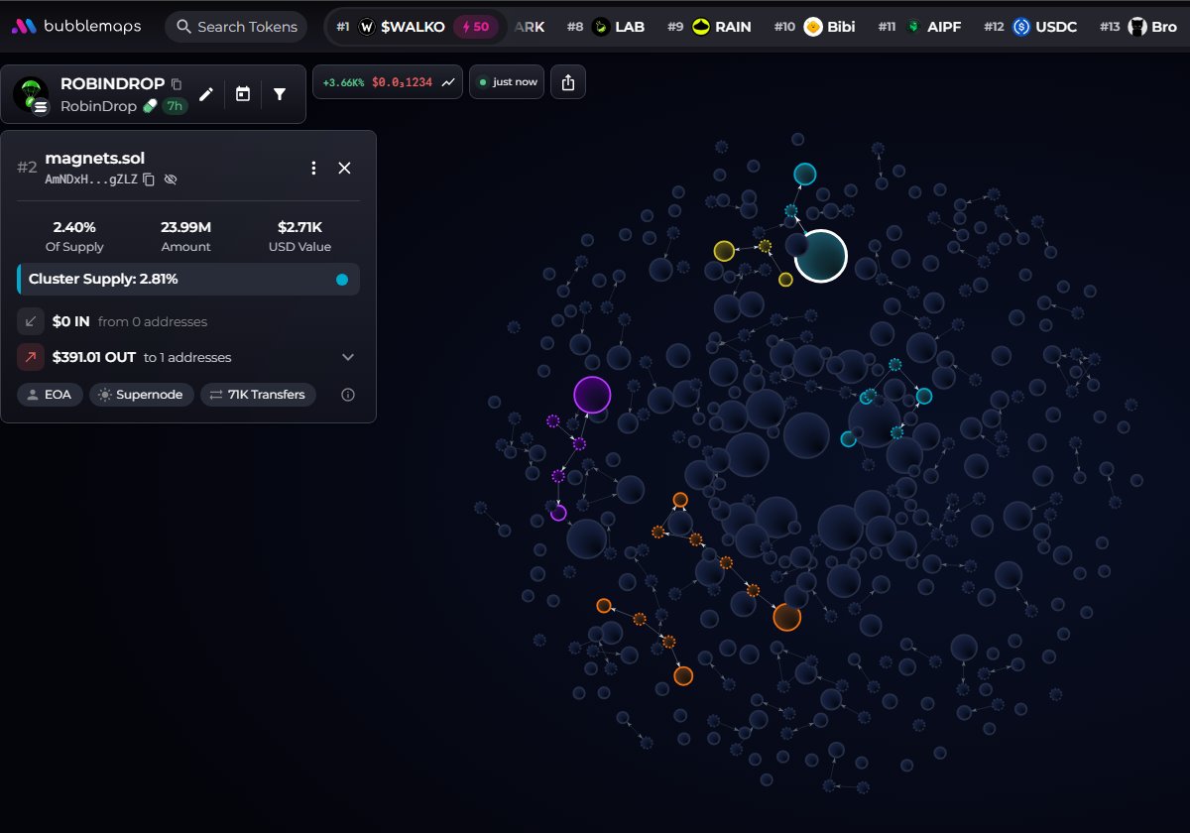Click the 71K Transfers tag
The image size is (1190, 833).
pyautogui.click(x=258, y=395)
